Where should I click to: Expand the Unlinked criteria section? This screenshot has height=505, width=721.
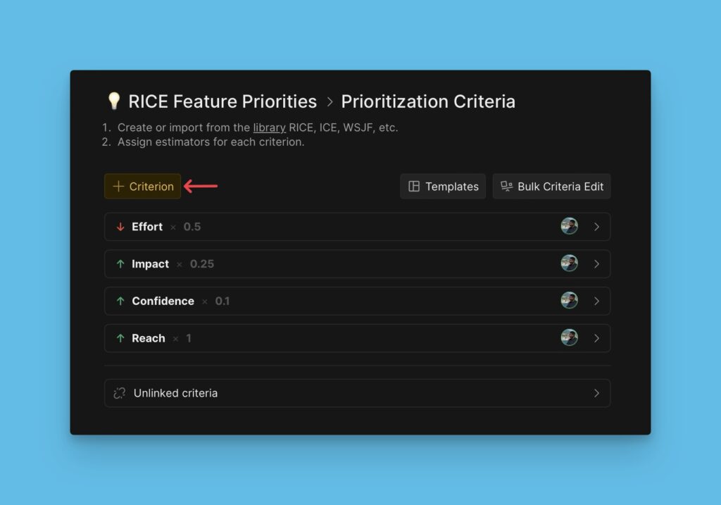pyautogui.click(x=597, y=392)
